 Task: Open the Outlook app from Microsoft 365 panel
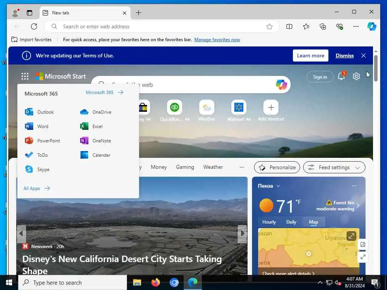point(39,112)
